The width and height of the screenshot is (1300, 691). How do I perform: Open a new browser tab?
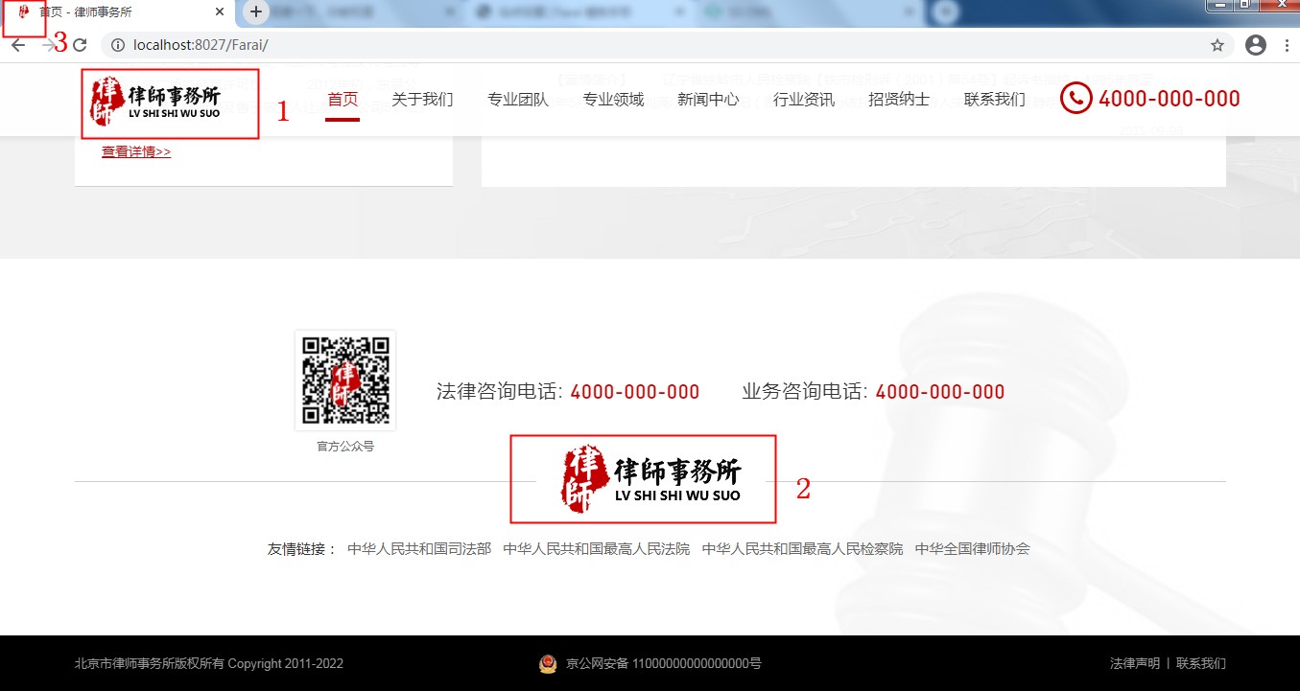[255, 12]
